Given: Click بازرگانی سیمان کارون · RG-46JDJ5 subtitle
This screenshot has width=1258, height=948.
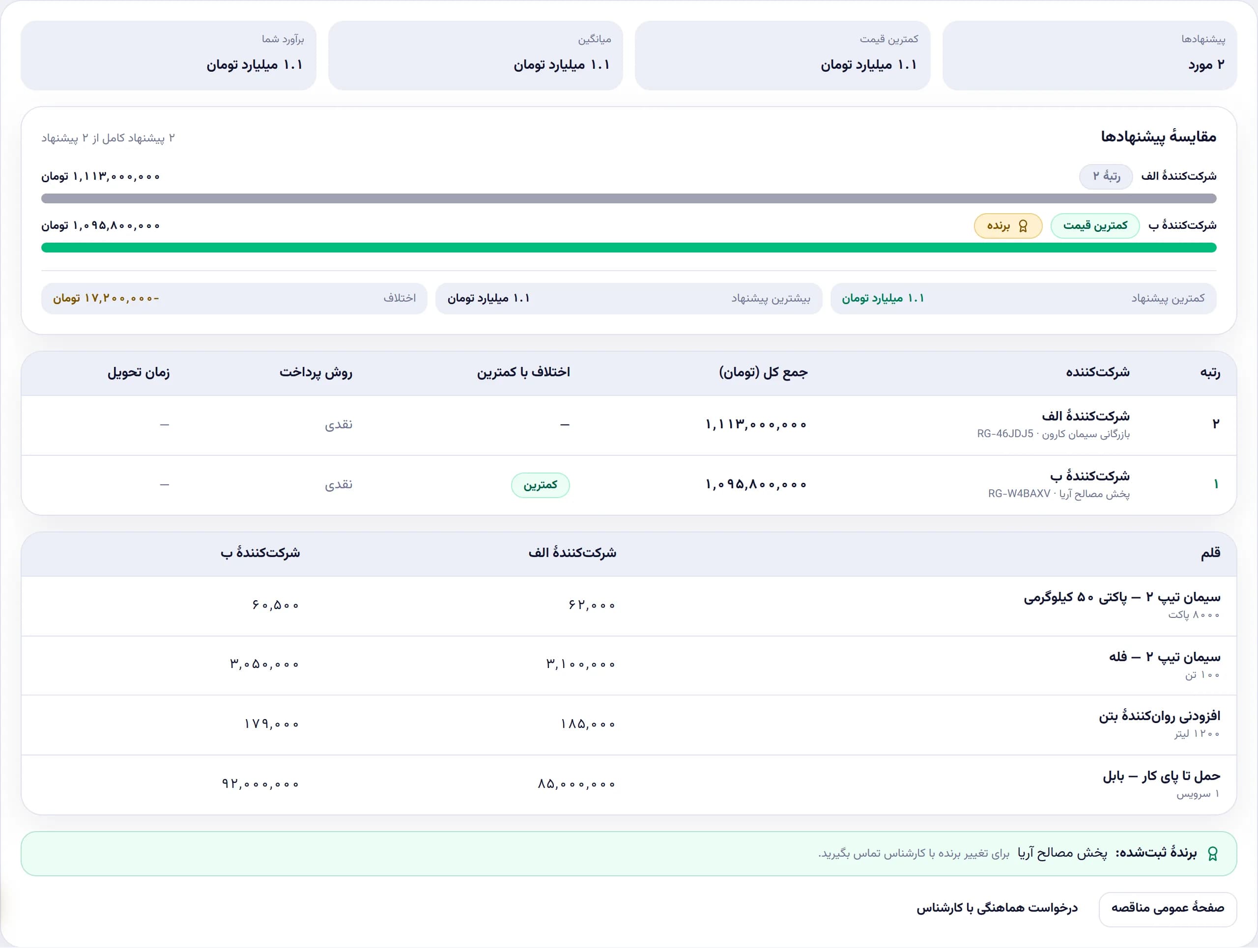Looking at the screenshot, I should click(x=1053, y=434).
